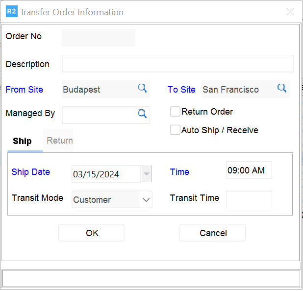This screenshot has width=303, height=291.
Task: Close the Transfer Order Information dialog
Action: (x=290, y=12)
